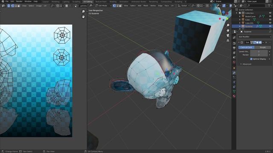The height and width of the screenshot is (153, 273).
Task: Remove the Subdivision modifier with X
Action: pos(266,42)
